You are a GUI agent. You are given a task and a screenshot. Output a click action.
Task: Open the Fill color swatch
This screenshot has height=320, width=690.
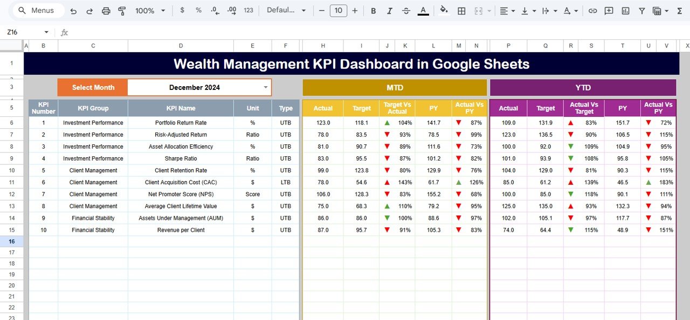coord(444,10)
